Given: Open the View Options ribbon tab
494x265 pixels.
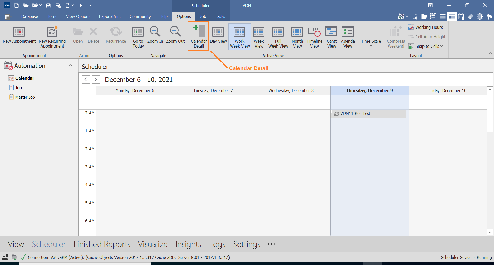Looking at the screenshot, I should [x=78, y=16].
